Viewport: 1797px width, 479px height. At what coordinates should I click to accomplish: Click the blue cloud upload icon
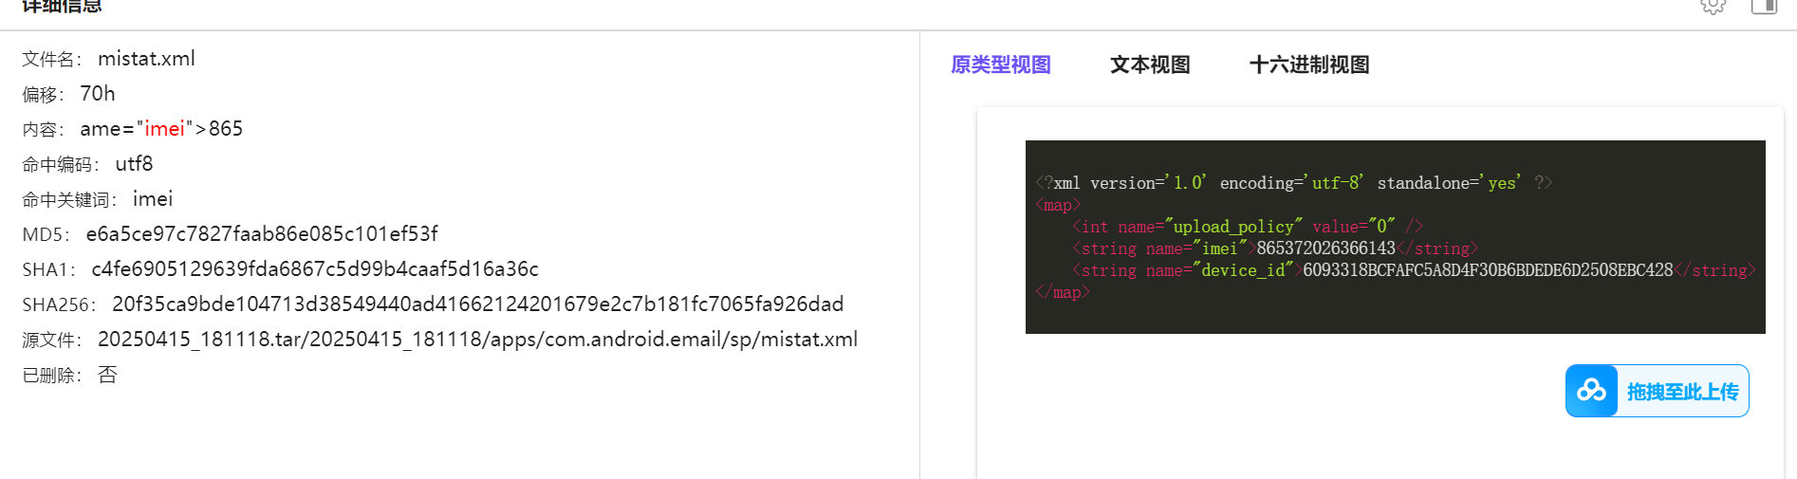[x=1592, y=391]
